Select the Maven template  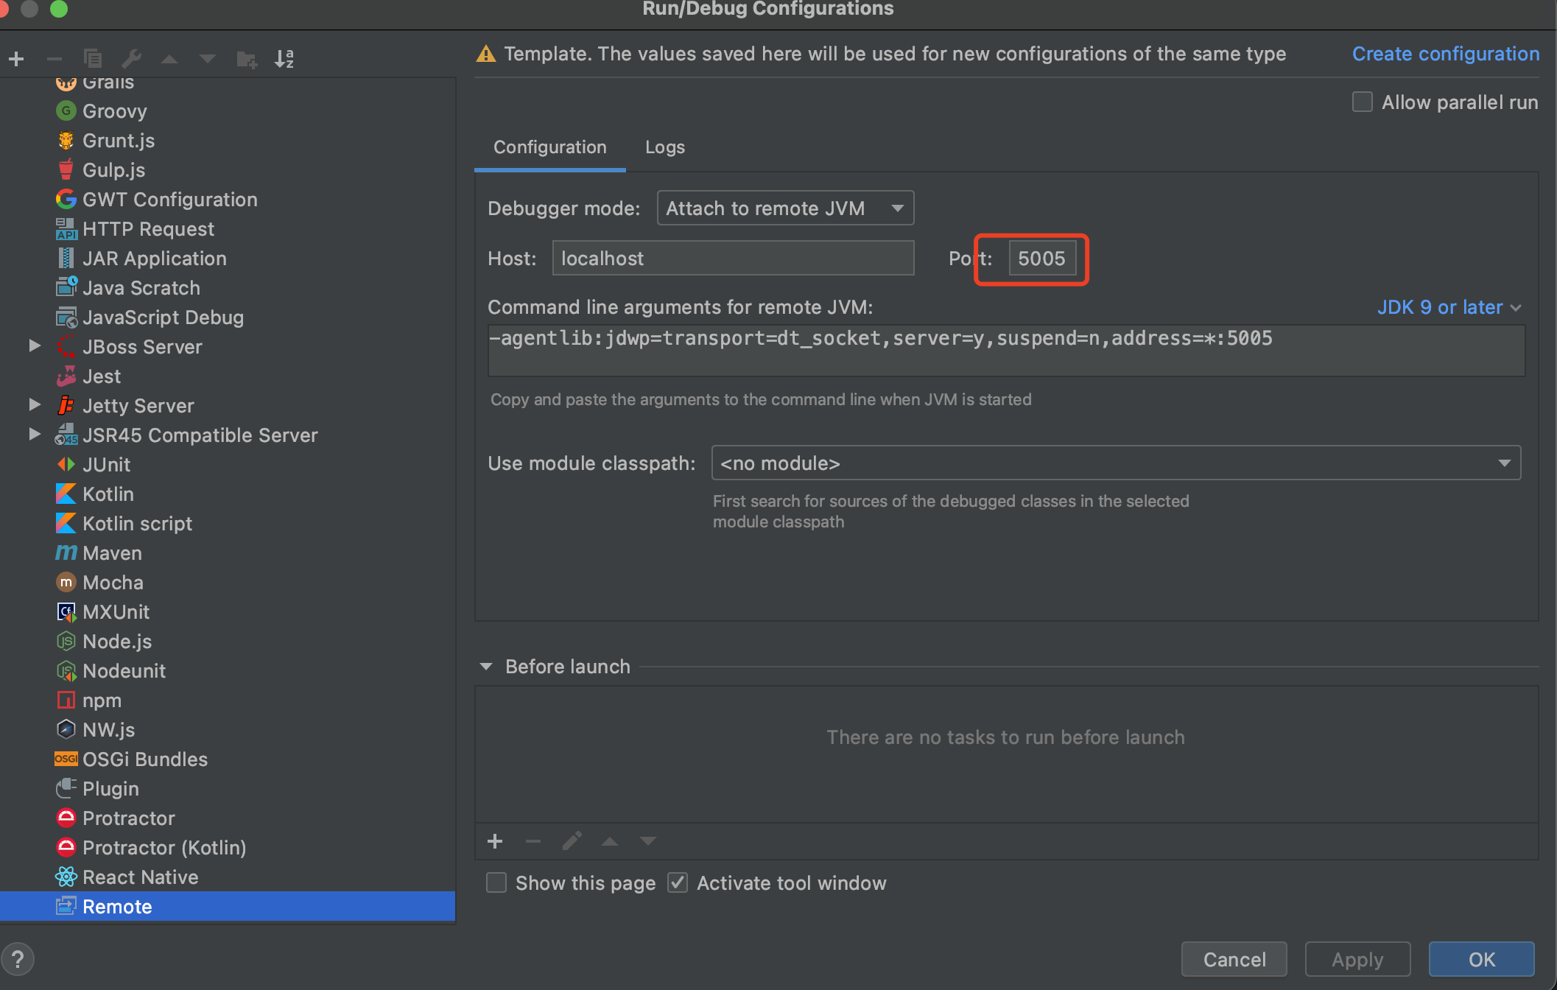[112, 553]
